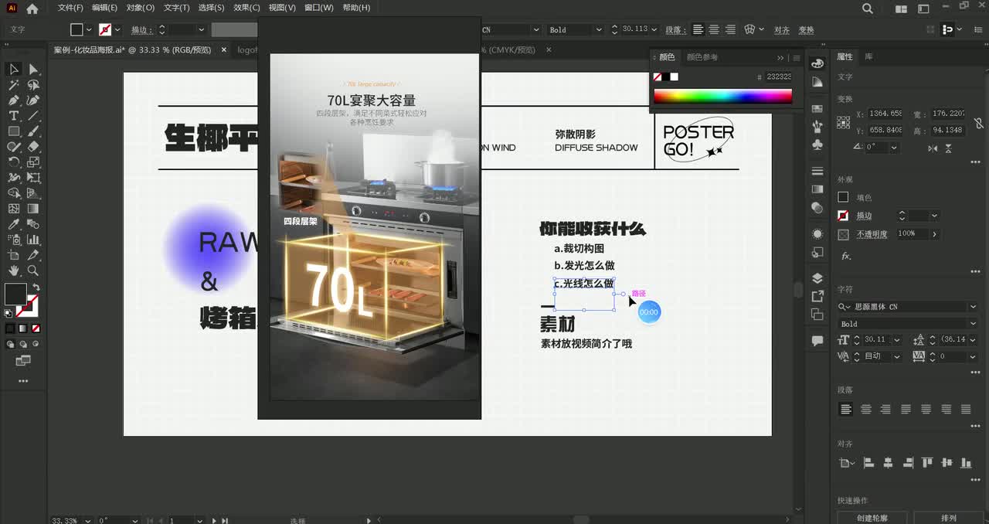989x524 pixels.
Task: Swap fill and stroke colors
Action: [x=36, y=288]
